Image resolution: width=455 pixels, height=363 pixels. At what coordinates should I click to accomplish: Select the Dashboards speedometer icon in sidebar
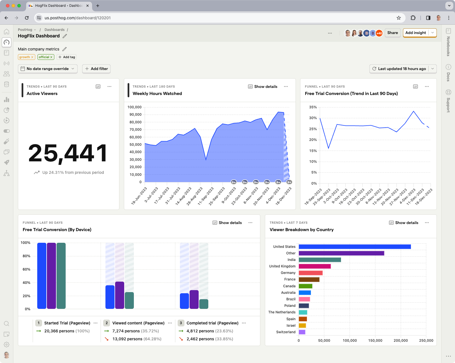pos(7,42)
